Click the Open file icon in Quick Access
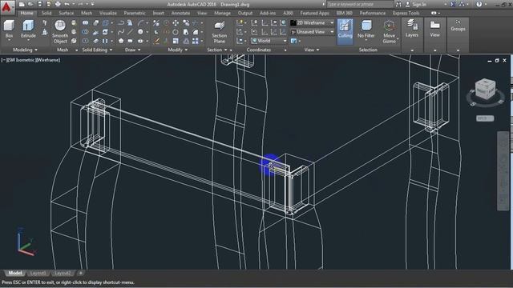Screen dimensions: 513x288 pyautogui.click(x=30, y=4)
